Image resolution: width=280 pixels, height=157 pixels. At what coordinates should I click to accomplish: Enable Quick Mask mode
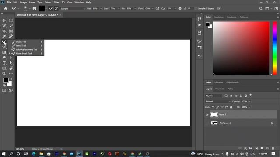click(4, 90)
